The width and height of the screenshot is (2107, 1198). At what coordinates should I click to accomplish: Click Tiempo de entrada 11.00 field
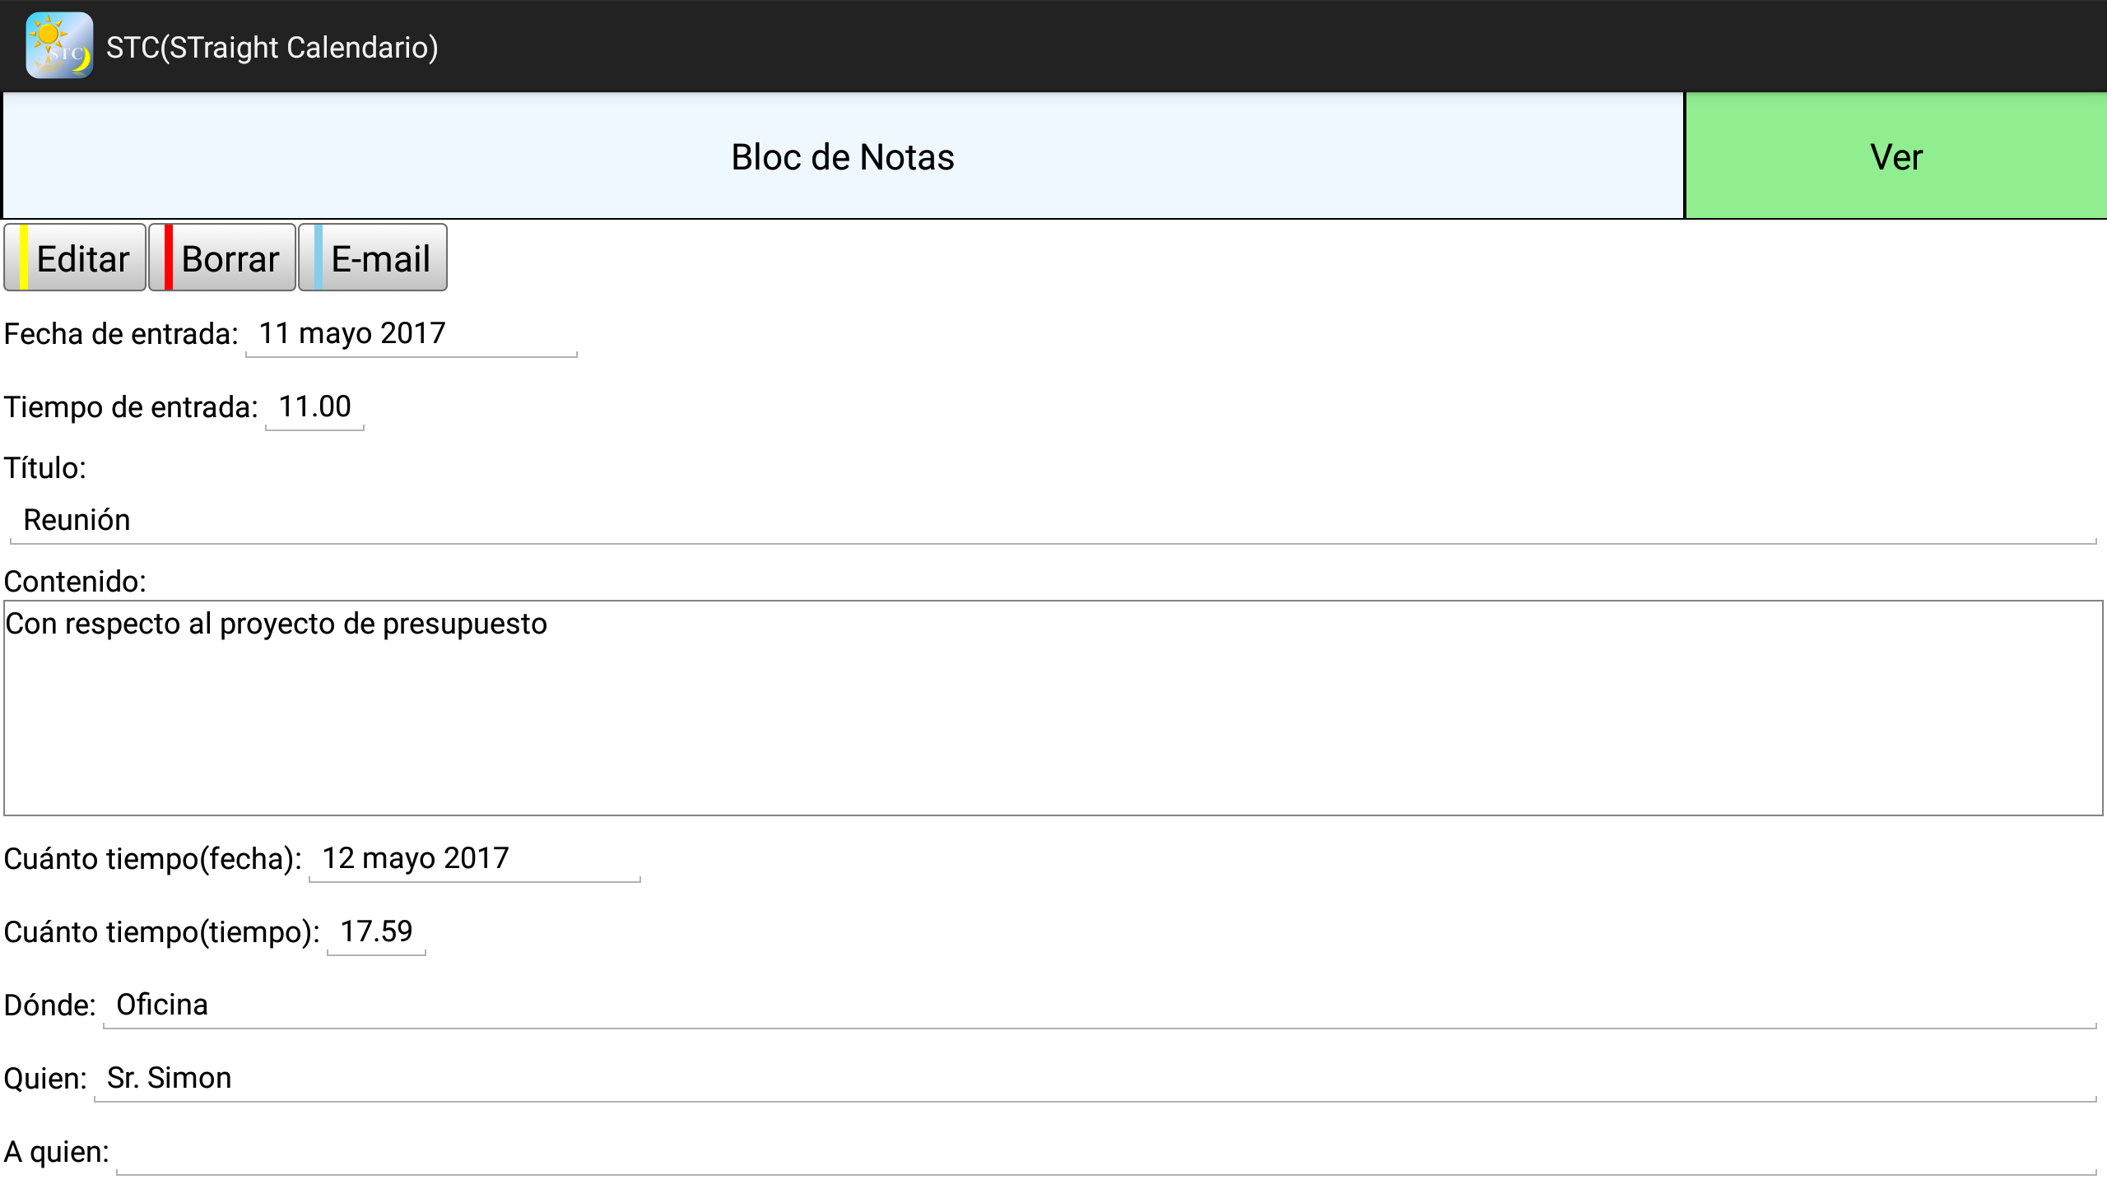point(314,407)
